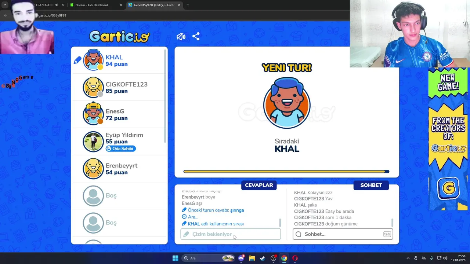Click KHAL's avatar in player list
470x264 pixels.
tap(93, 60)
